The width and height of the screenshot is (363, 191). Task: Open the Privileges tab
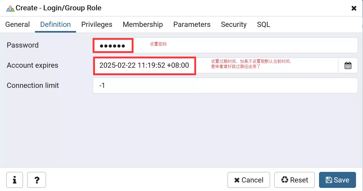pos(97,25)
